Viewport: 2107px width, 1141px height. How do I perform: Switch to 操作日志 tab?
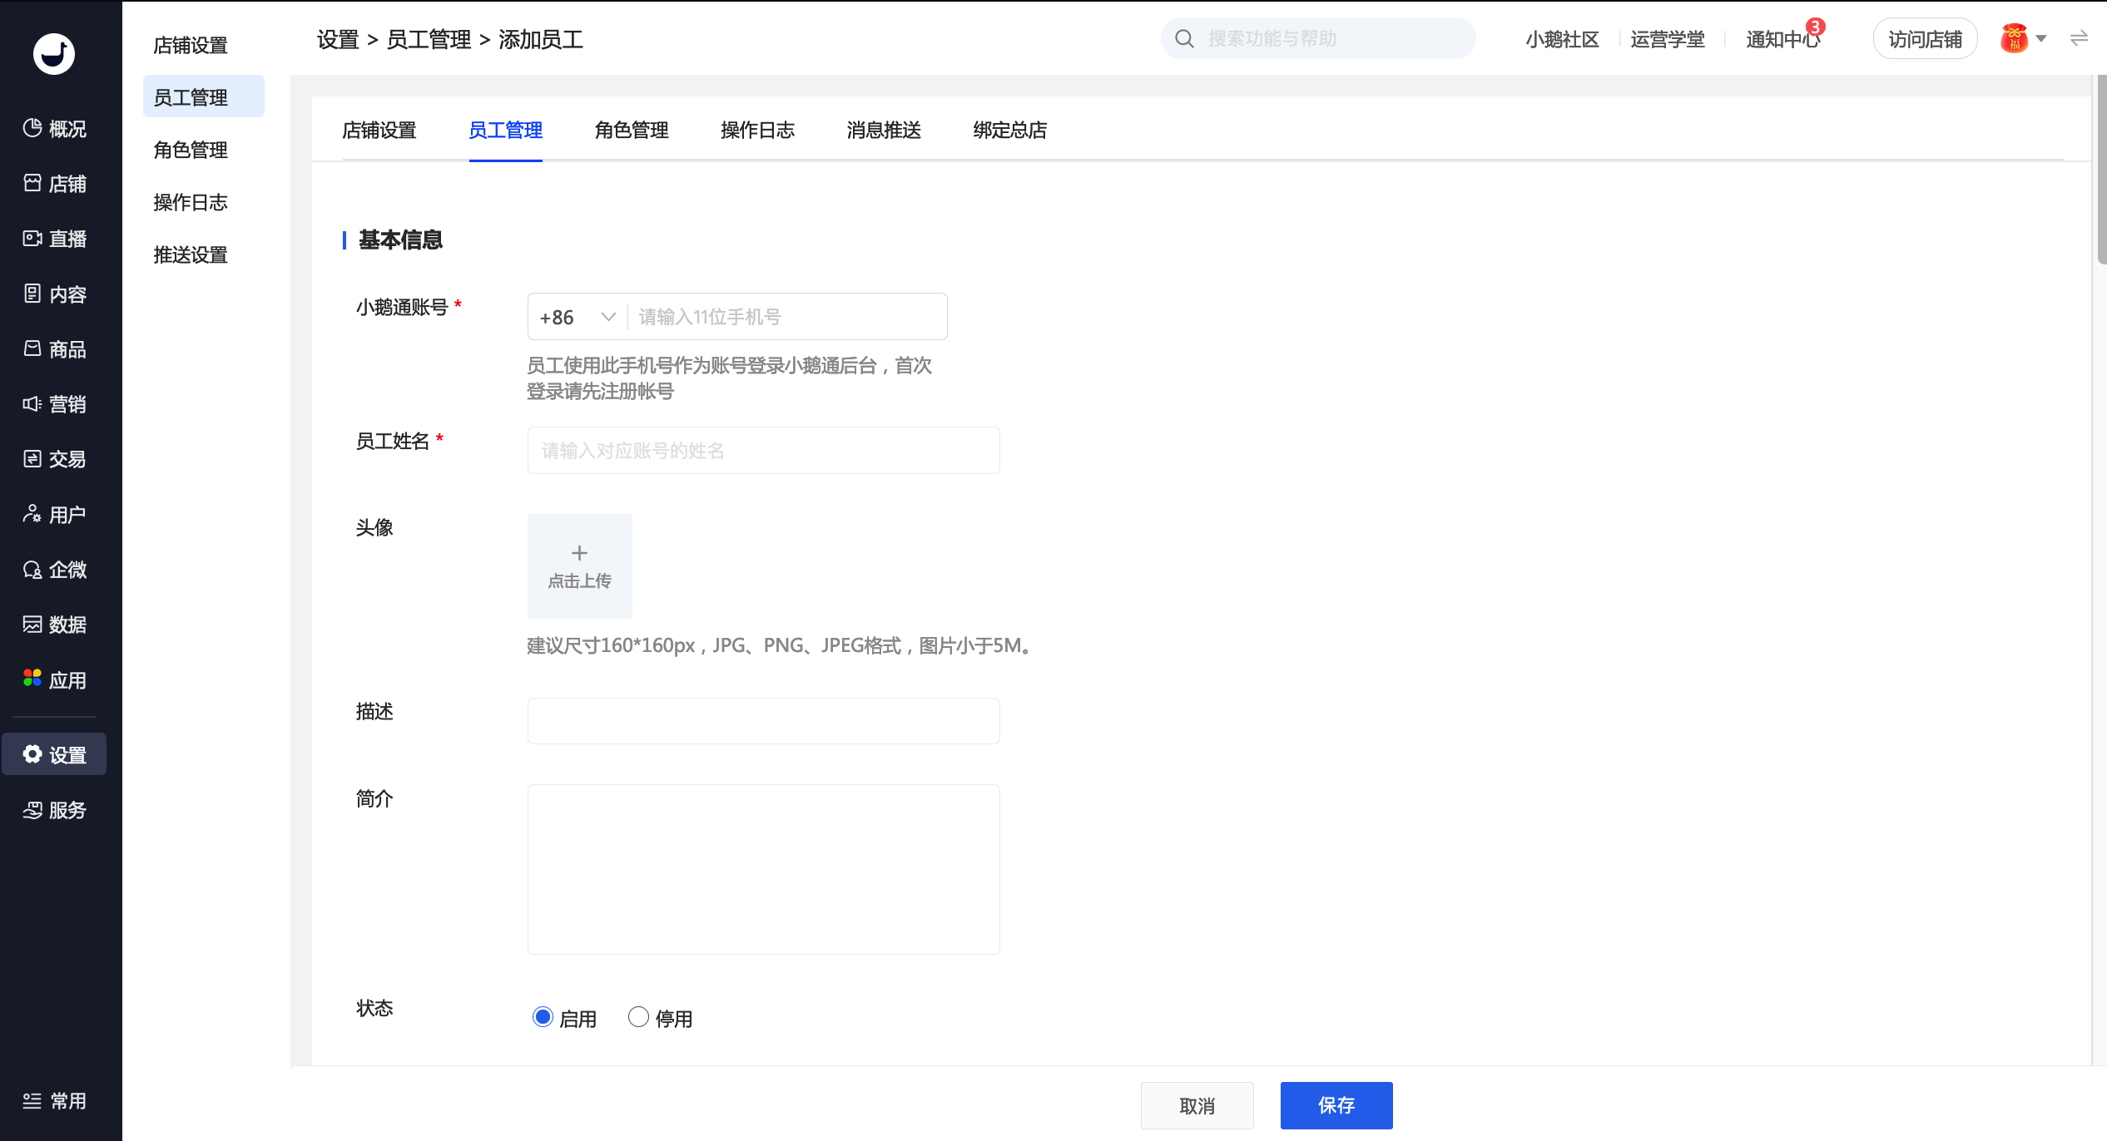click(757, 131)
